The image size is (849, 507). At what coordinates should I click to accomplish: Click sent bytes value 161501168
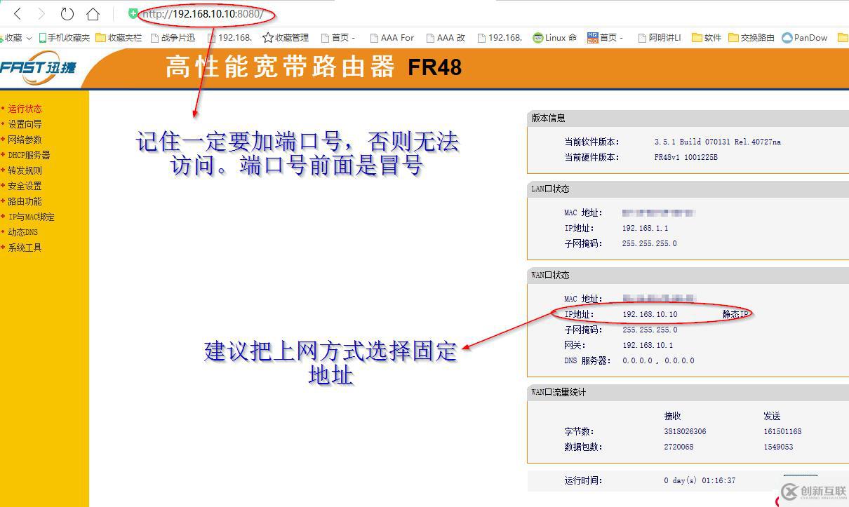[x=782, y=431]
